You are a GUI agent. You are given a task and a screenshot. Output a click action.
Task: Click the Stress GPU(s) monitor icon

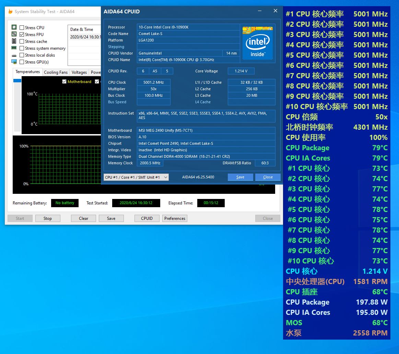click(x=14, y=62)
